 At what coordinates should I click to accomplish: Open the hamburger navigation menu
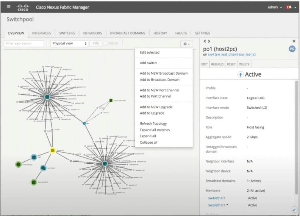pos(8,7)
